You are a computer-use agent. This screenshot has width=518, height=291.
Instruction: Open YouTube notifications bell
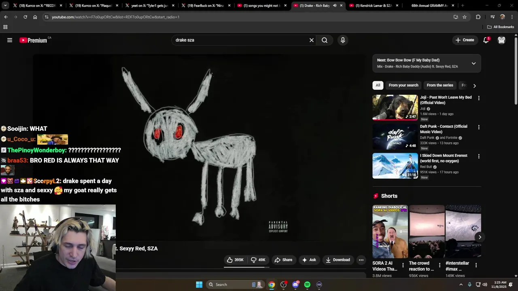[x=486, y=40]
